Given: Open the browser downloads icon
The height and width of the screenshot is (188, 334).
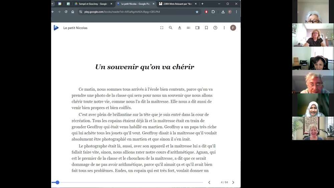Looking at the screenshot, I should (223, 12).
